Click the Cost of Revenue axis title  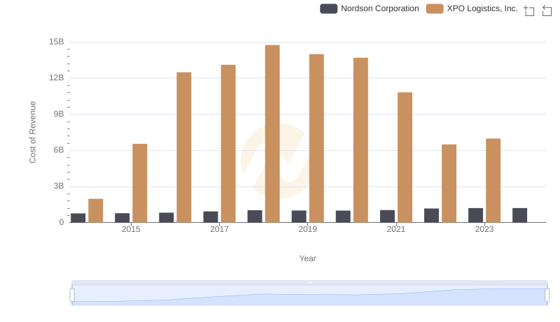[x=32, y=132]
